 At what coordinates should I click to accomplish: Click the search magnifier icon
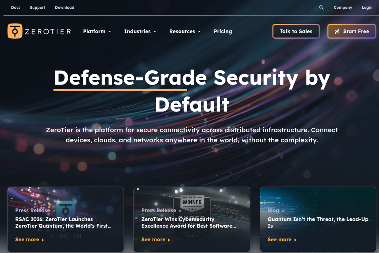pyautogui.click(x=321, y=8)
